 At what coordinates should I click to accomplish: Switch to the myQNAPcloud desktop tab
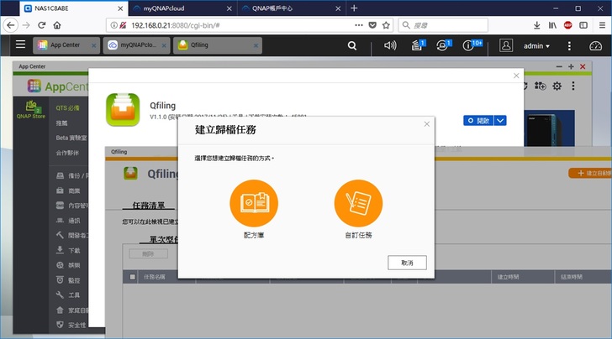point(135,46)
